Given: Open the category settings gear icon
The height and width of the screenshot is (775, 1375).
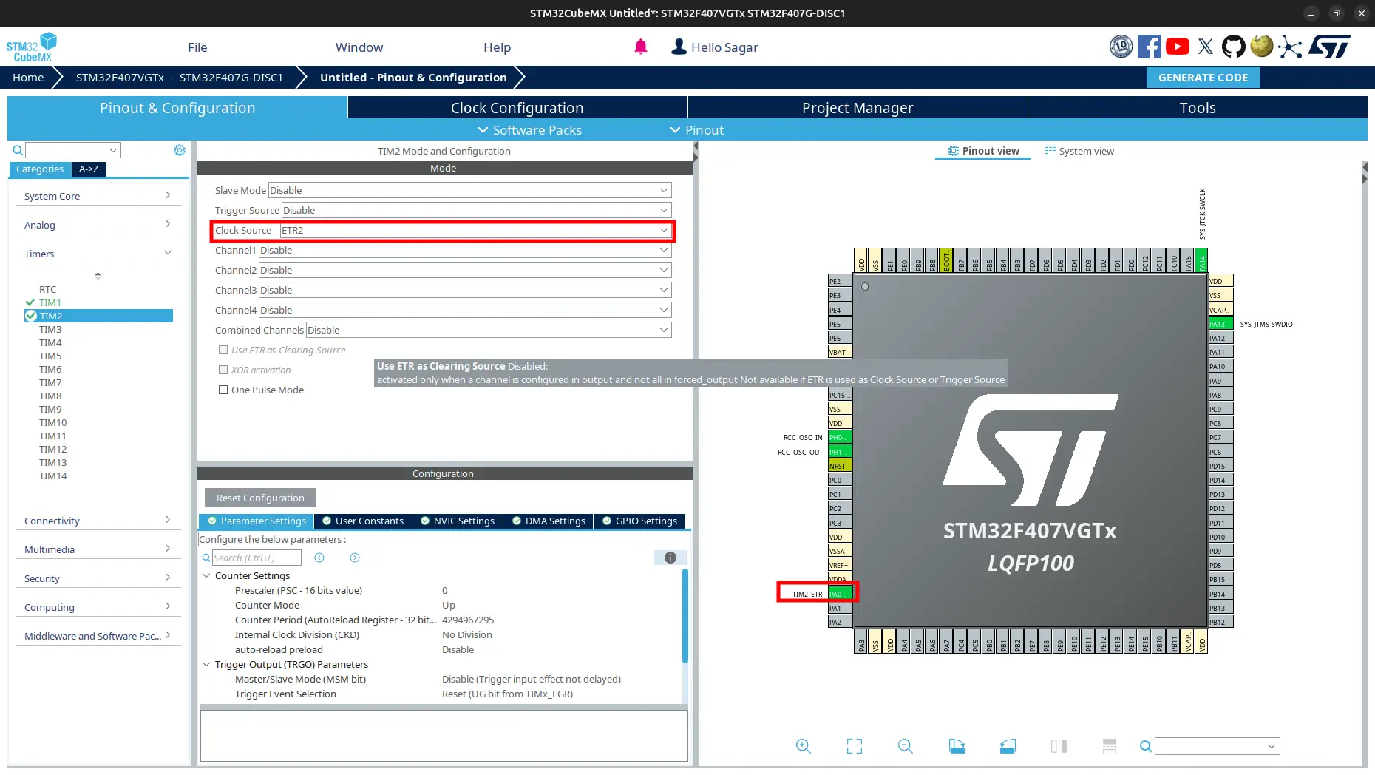Looking at the screenshot, I should tap(180, 150).
